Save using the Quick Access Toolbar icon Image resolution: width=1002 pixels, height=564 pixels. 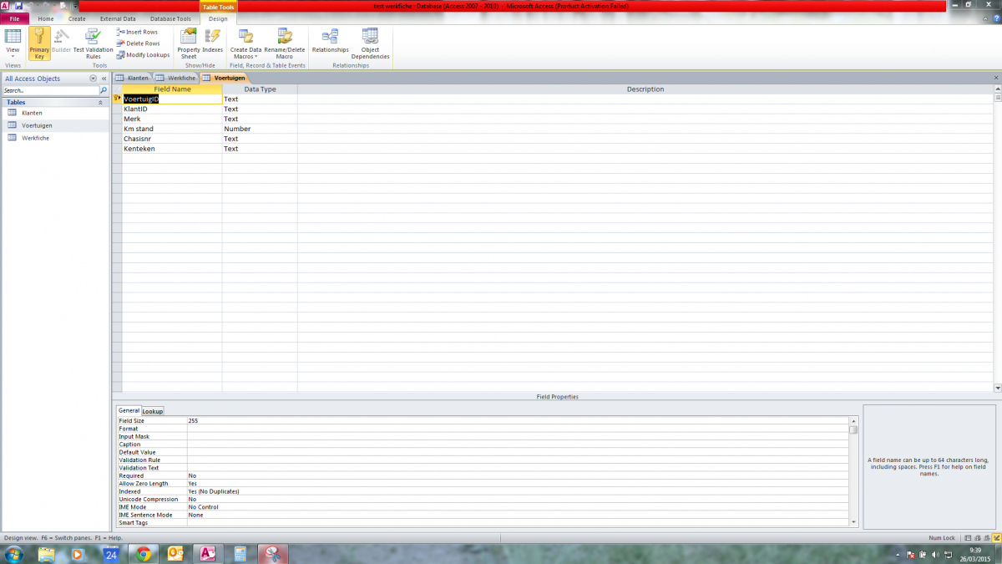(18, 6)
